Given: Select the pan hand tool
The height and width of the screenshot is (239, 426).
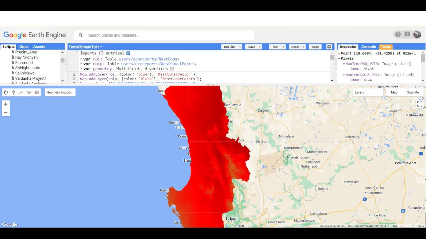Looking at the screenshot, I should (6, 93).
